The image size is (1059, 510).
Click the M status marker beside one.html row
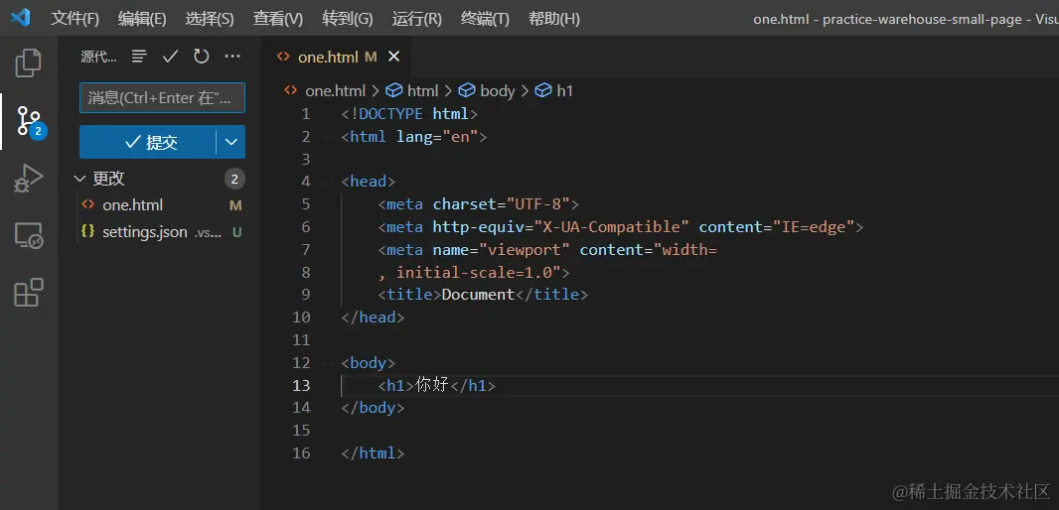pyautogui.click(x=235, y=205)
